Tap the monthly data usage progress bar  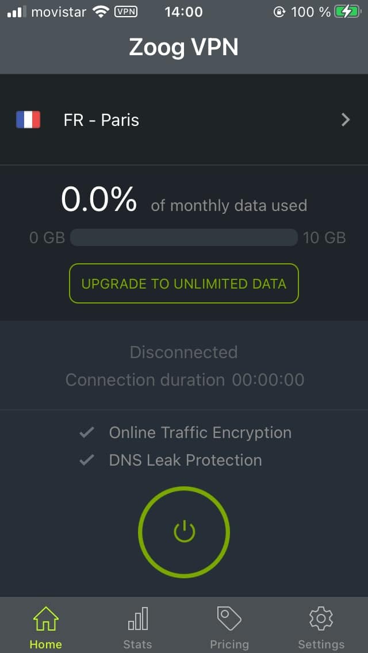(x=184, y=238)
